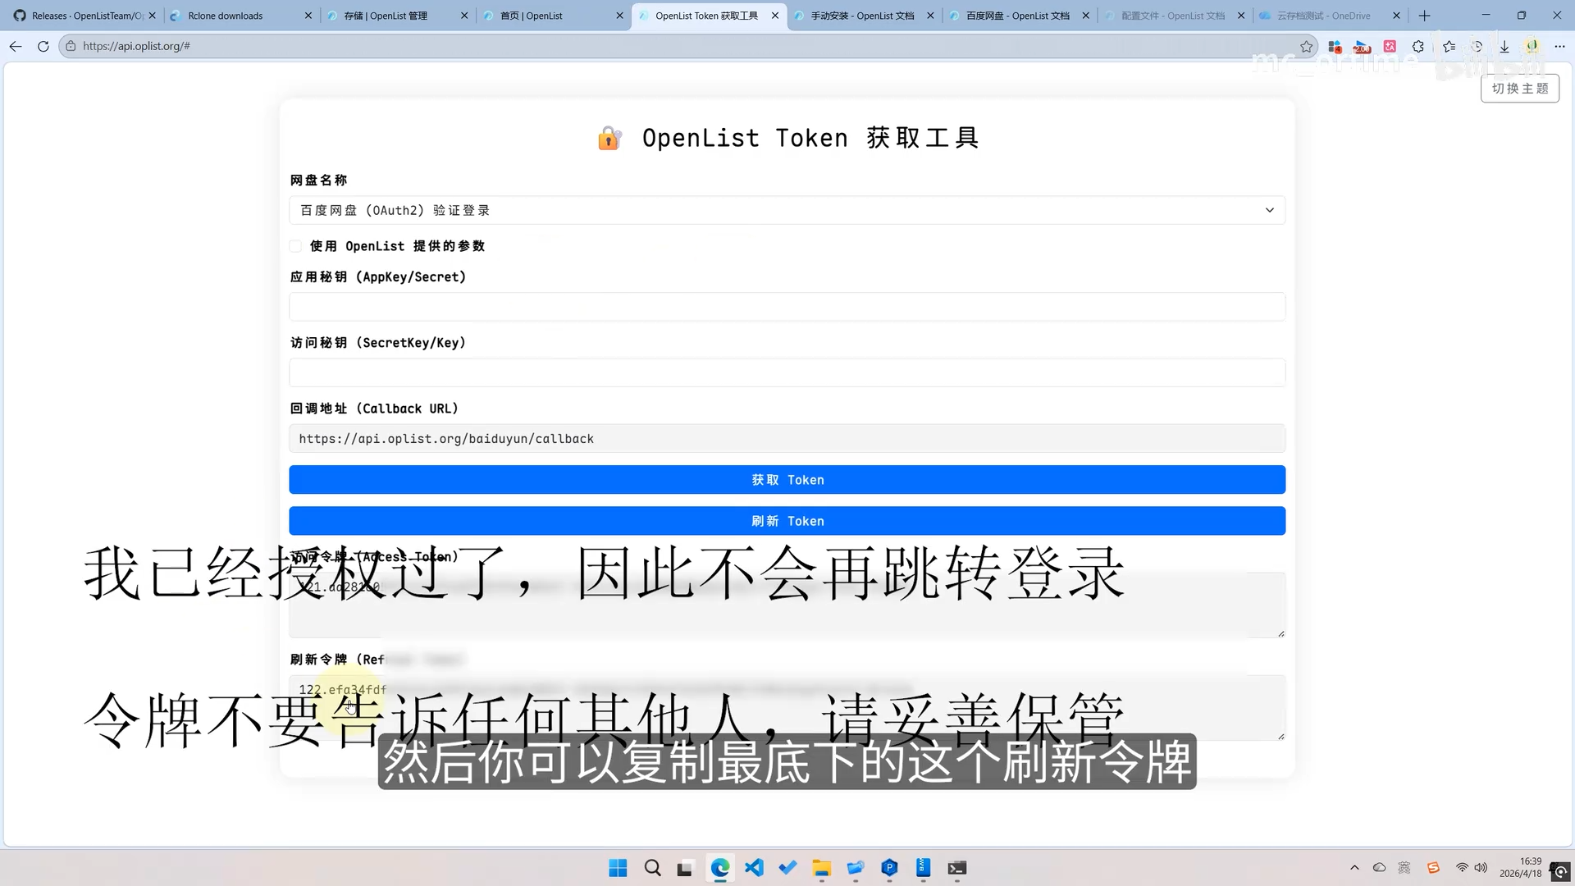Viewport: 1575px width, 886px height.
Task: Open the terminal app from the taskbar
Action: click(956, 868)
